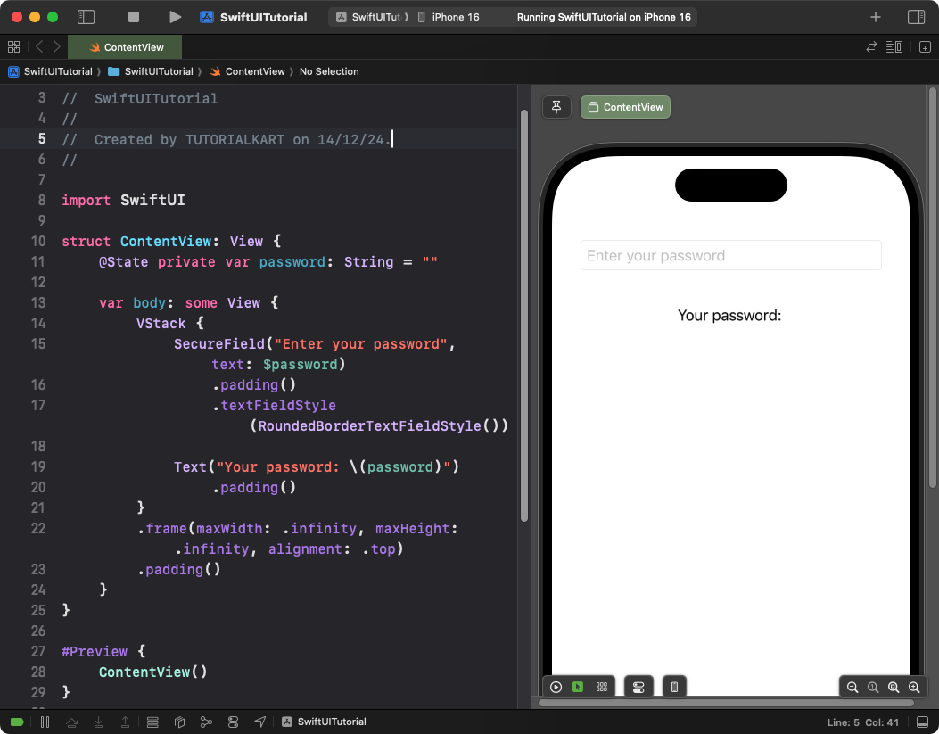Open activity status Running SwiftUITutorial on iPhone 16

click(604, 17)
